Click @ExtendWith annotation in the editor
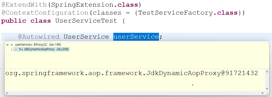Image resolution: width=272 pixels, height=97 pixels. tap(24, 5)
